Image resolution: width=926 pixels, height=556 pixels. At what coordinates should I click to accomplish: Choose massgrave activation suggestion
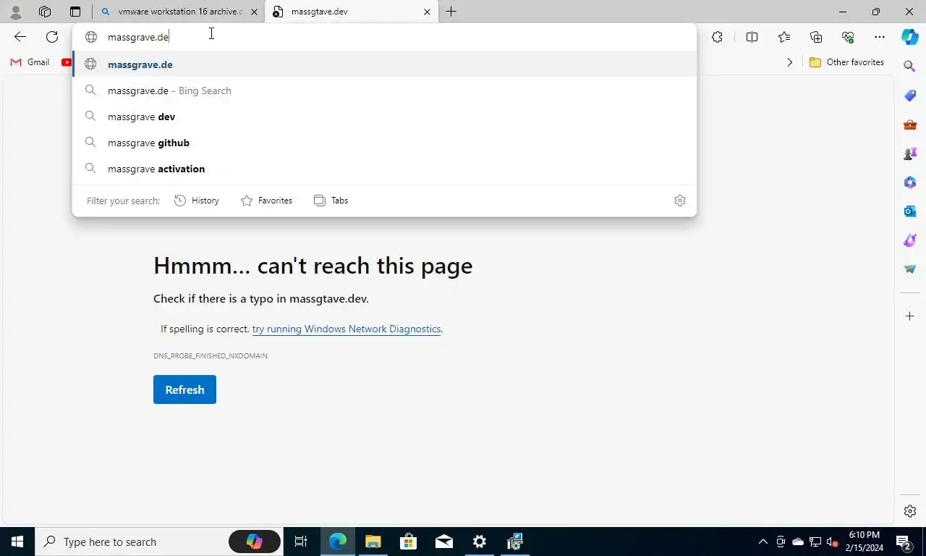pos(384,169)
